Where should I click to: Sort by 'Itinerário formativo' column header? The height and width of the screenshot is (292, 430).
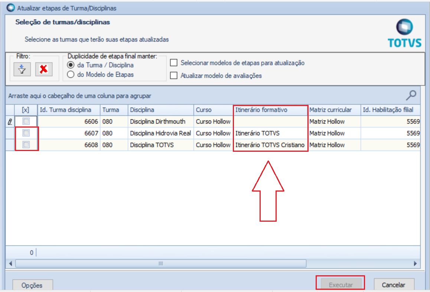[x=270, y=110]
